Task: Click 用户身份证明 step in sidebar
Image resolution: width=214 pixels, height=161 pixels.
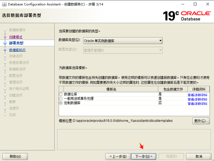Action: tap(19, 89)
